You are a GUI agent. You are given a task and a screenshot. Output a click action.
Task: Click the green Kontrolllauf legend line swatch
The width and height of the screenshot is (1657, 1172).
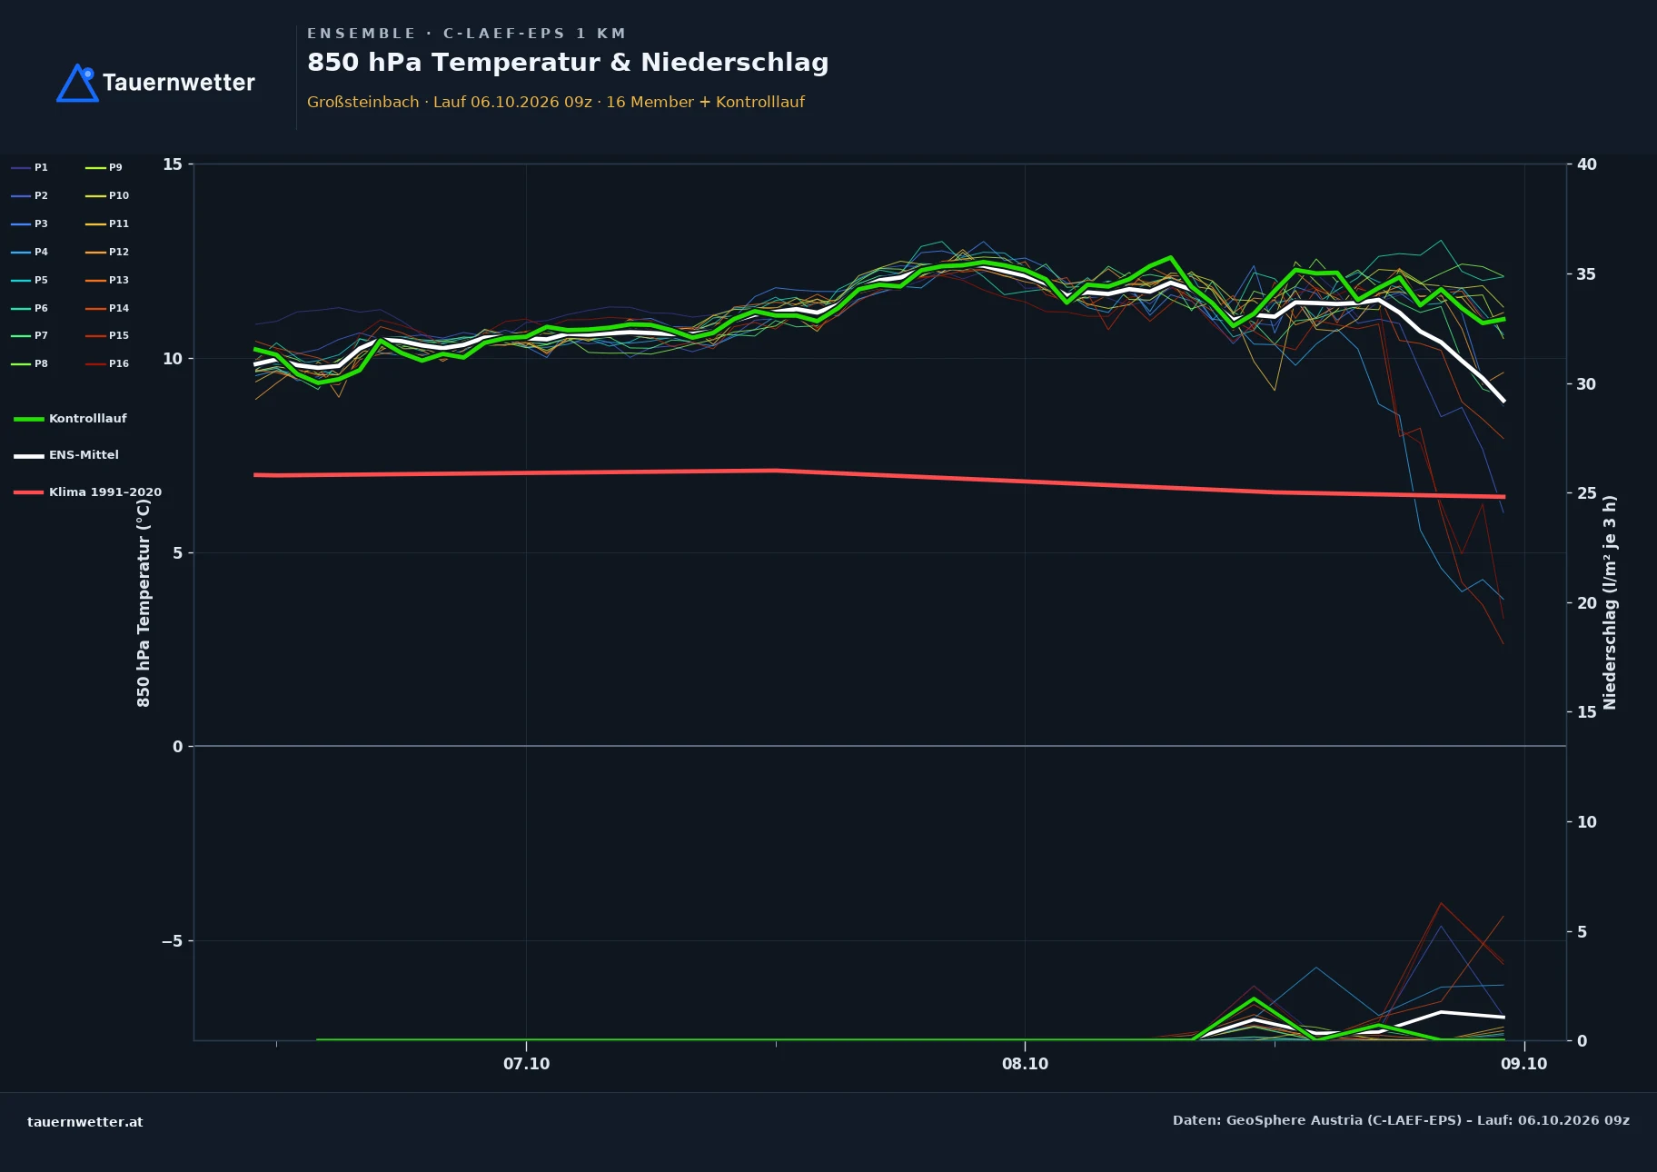coord(29,419)
